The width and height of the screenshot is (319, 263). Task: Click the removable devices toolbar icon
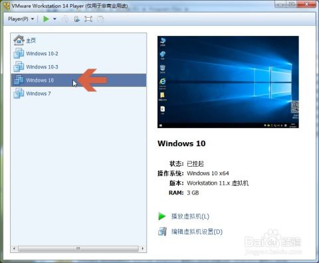(76, 19)
